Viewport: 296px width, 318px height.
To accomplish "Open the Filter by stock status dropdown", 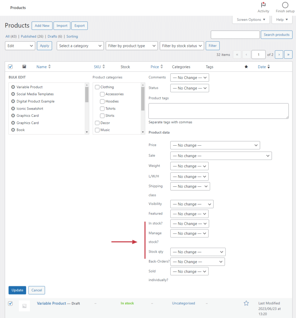I will click(x=182, y=46).
